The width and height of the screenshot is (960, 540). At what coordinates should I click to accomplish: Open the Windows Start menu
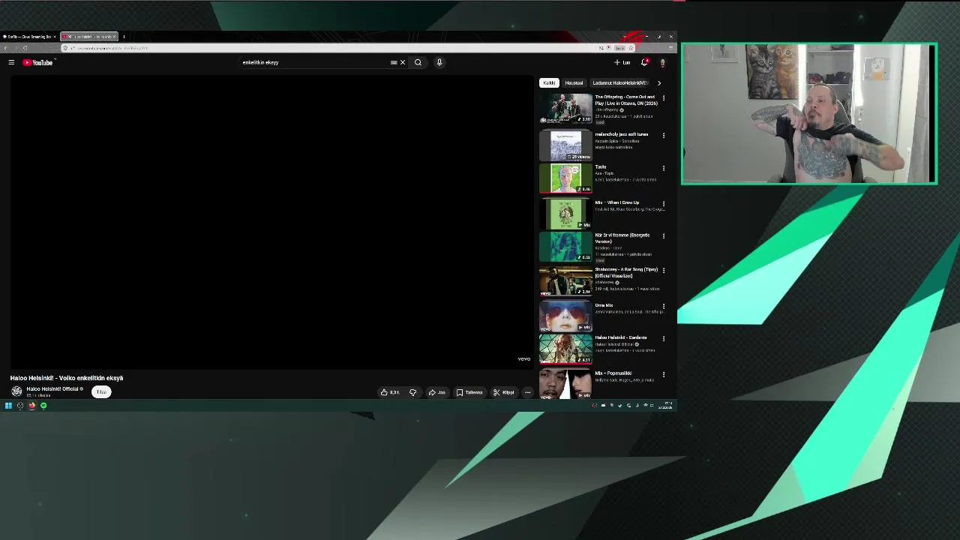tap(8, 406)
